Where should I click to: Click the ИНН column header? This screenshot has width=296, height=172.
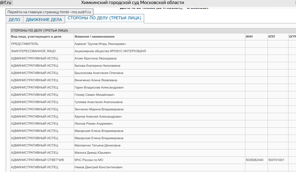point(249,37)
